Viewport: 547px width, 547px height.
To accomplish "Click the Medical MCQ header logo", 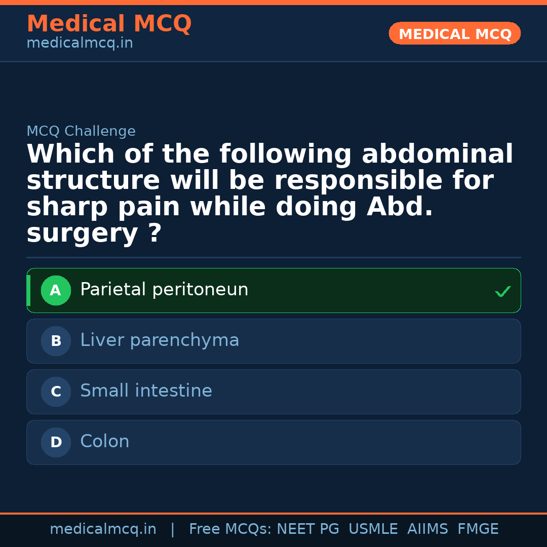I will click(x=109, y=24).
